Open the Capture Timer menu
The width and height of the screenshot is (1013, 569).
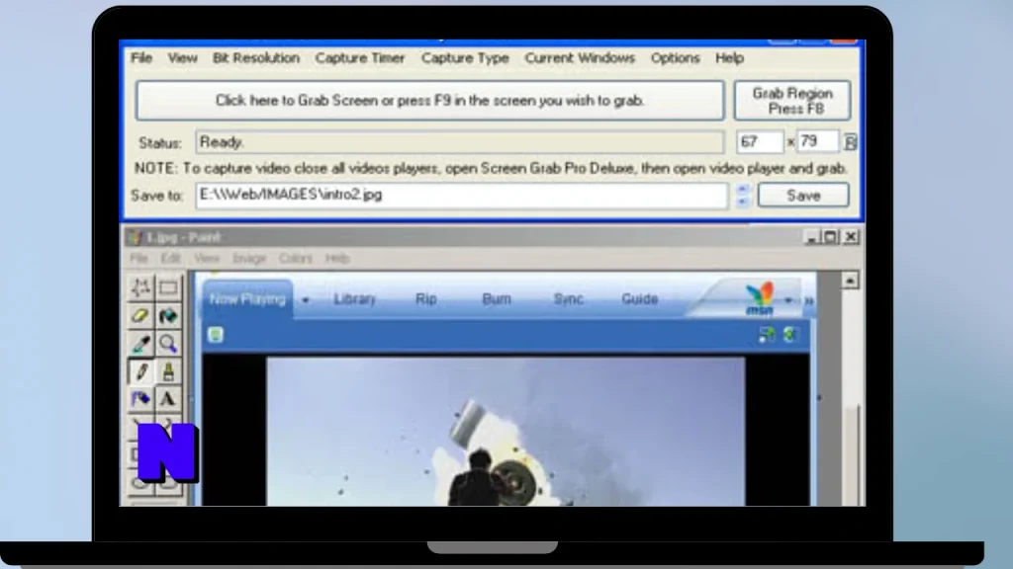point(360,58)
